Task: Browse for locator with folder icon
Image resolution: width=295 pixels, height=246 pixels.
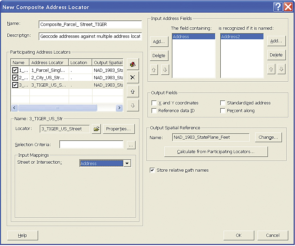Action: point(96,129)
